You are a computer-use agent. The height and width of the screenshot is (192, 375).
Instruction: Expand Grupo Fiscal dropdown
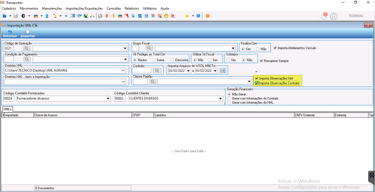pos(233,48)
